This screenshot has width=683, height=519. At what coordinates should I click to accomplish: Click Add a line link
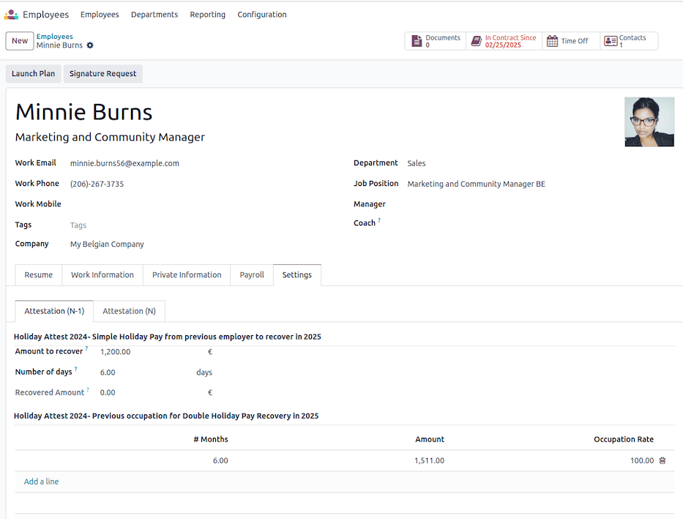pos(41,482)
